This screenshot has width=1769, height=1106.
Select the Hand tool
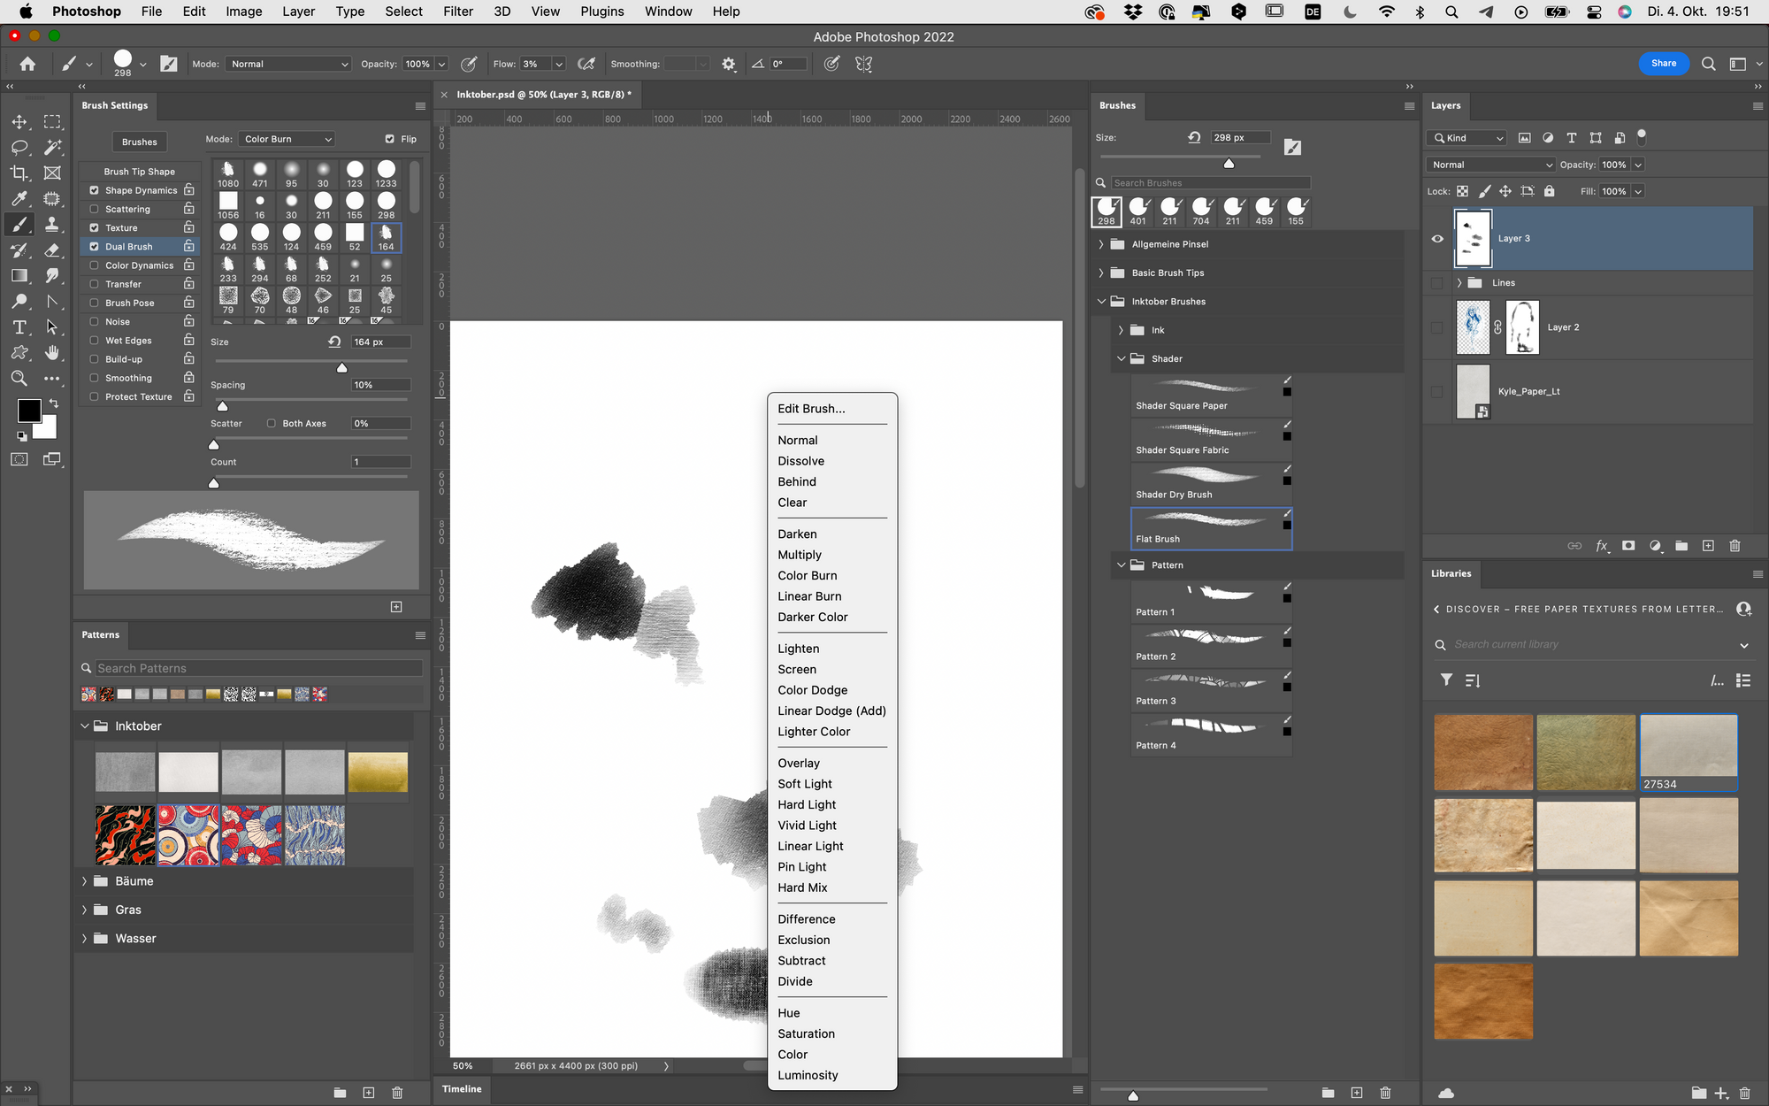click(52, 352)
